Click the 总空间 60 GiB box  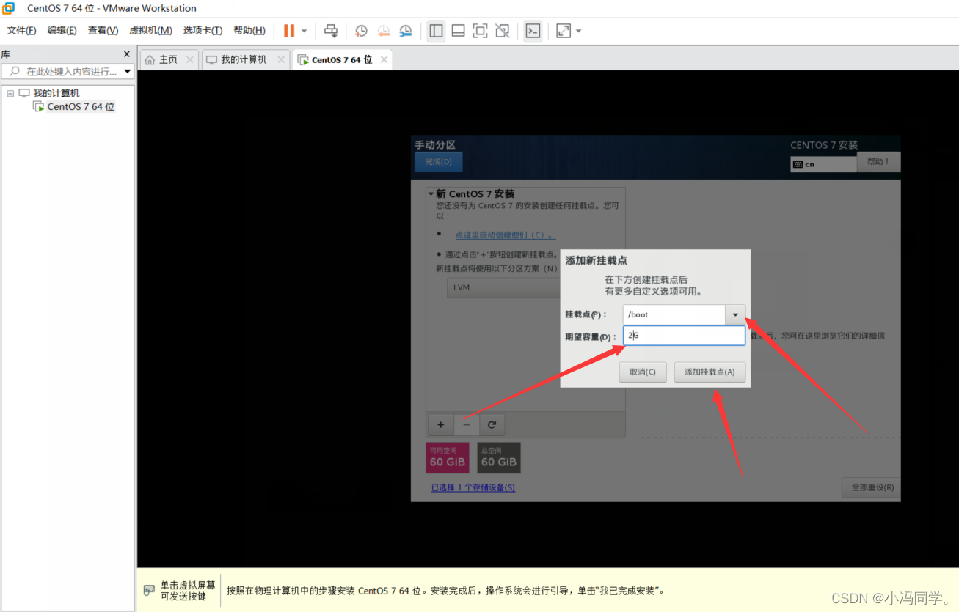pyautogui.click(x=499, y=457)
